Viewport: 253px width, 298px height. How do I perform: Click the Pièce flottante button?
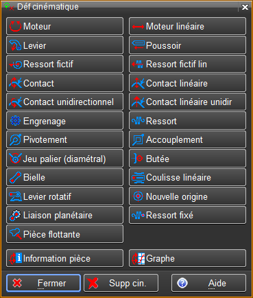[x=64, y=234]
